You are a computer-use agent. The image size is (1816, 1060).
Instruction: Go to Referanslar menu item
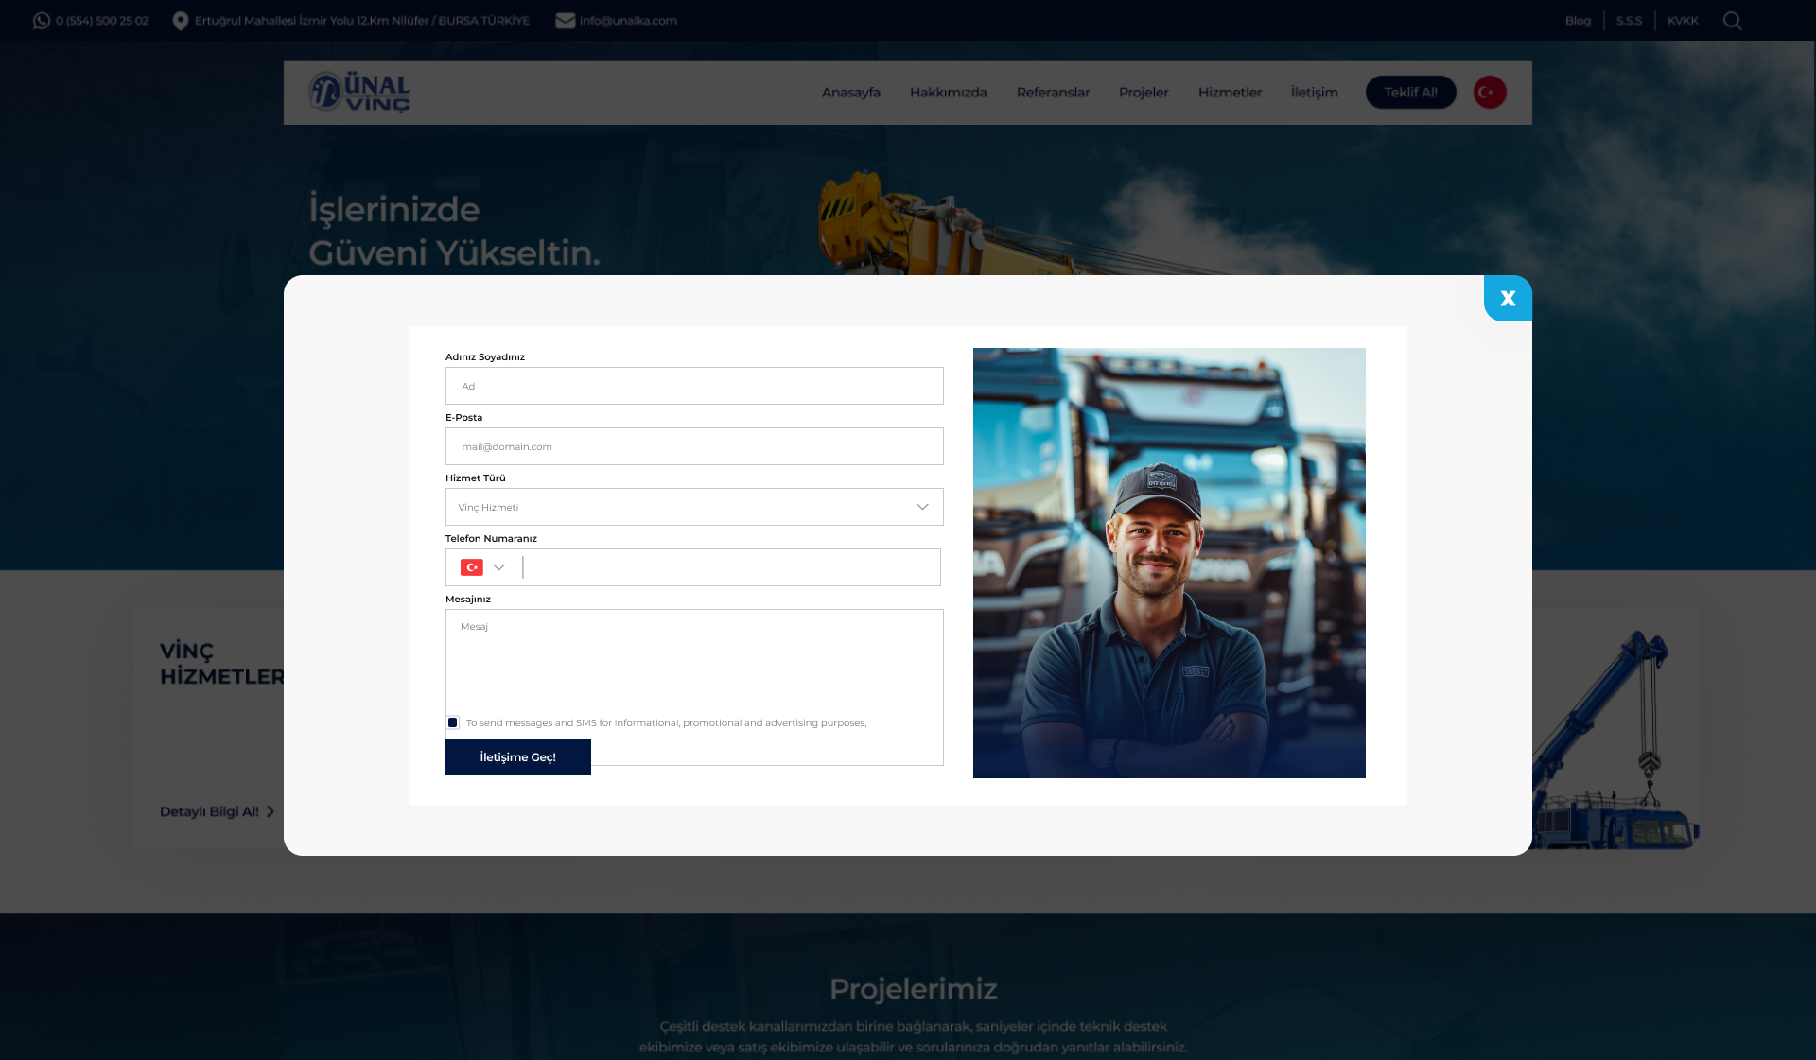(1053, 93)
